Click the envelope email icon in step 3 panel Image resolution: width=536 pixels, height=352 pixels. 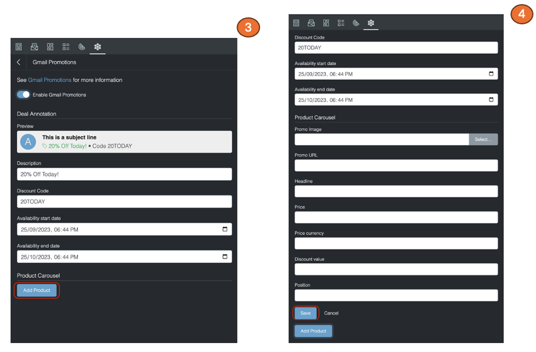point(34,47)
